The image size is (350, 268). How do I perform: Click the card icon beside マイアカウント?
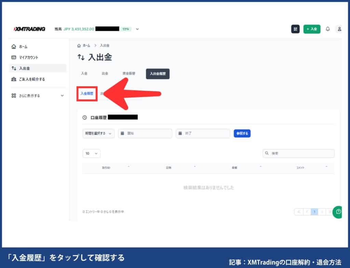click(x=14, y=57)
